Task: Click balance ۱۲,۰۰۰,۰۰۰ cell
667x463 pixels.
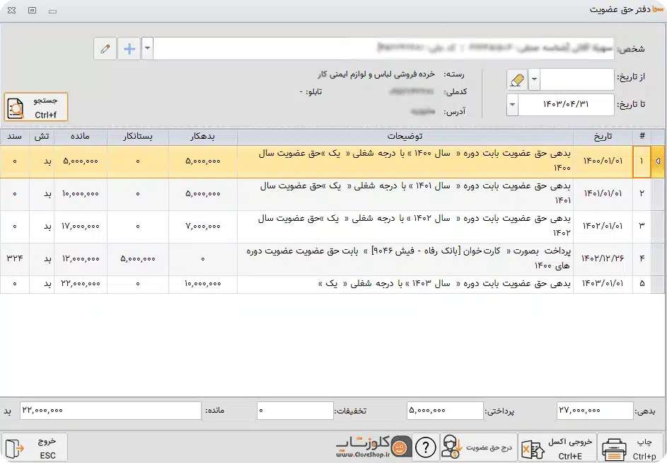Action: [80, 259]
